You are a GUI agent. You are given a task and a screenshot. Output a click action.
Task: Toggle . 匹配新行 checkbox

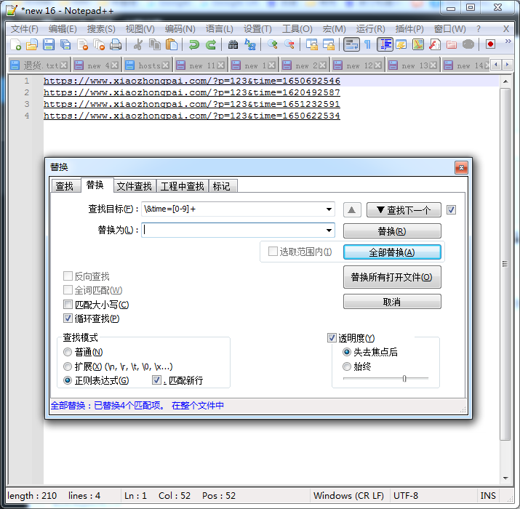click(x=157, y=380)
